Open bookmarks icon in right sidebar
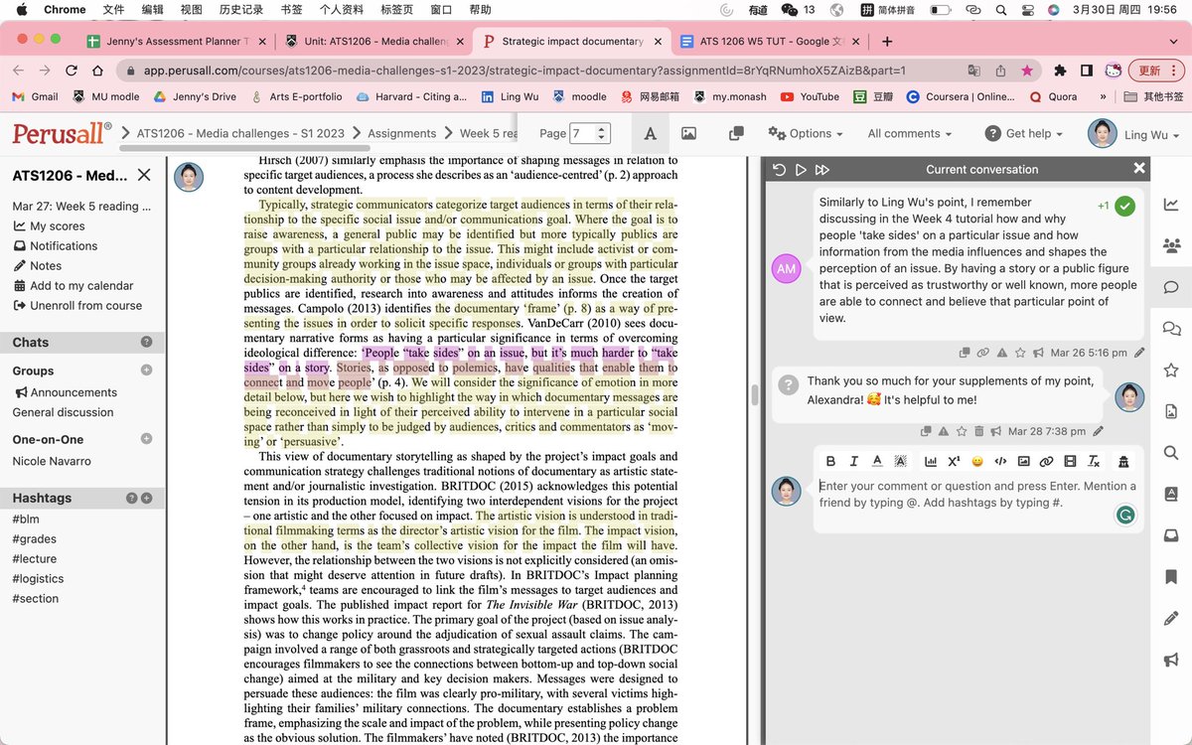1192x745 pixels. click(1171, 577)
